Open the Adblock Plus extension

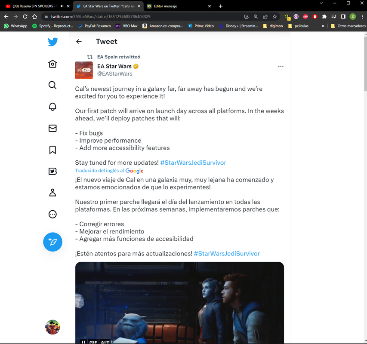305,16
